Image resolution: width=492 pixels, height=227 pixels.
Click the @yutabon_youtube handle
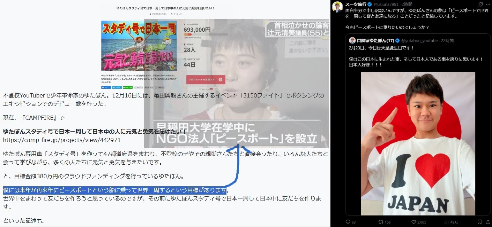(x=419, y=40)
